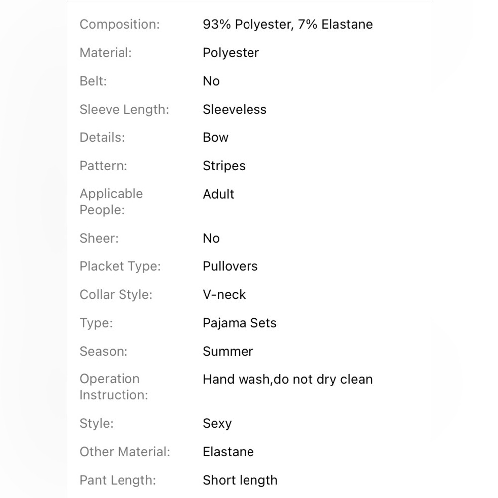Select the Pullovers placket type value
Viewport: 498px width, 498px height.
click(230, 266)
